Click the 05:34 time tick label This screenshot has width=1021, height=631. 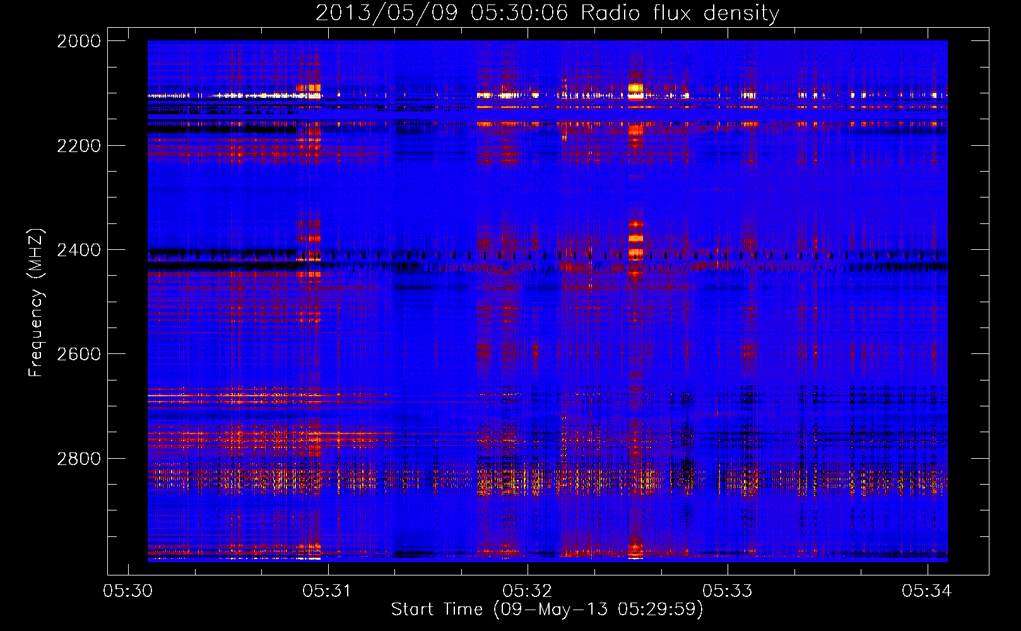[927, 591]
